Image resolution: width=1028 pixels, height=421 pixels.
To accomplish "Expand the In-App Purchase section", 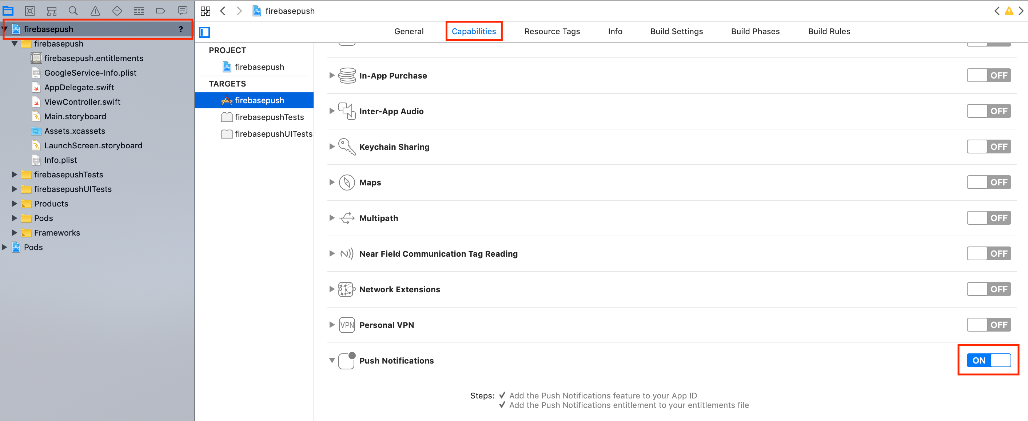I will (332, 75).
